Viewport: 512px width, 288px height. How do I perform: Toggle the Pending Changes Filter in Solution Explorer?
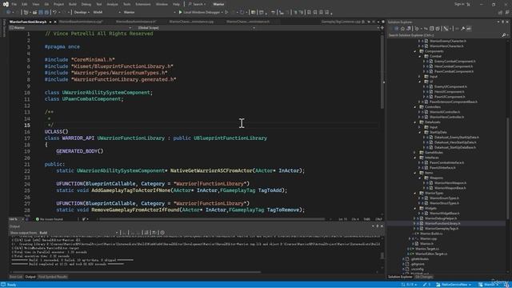(x=417, y=29)
